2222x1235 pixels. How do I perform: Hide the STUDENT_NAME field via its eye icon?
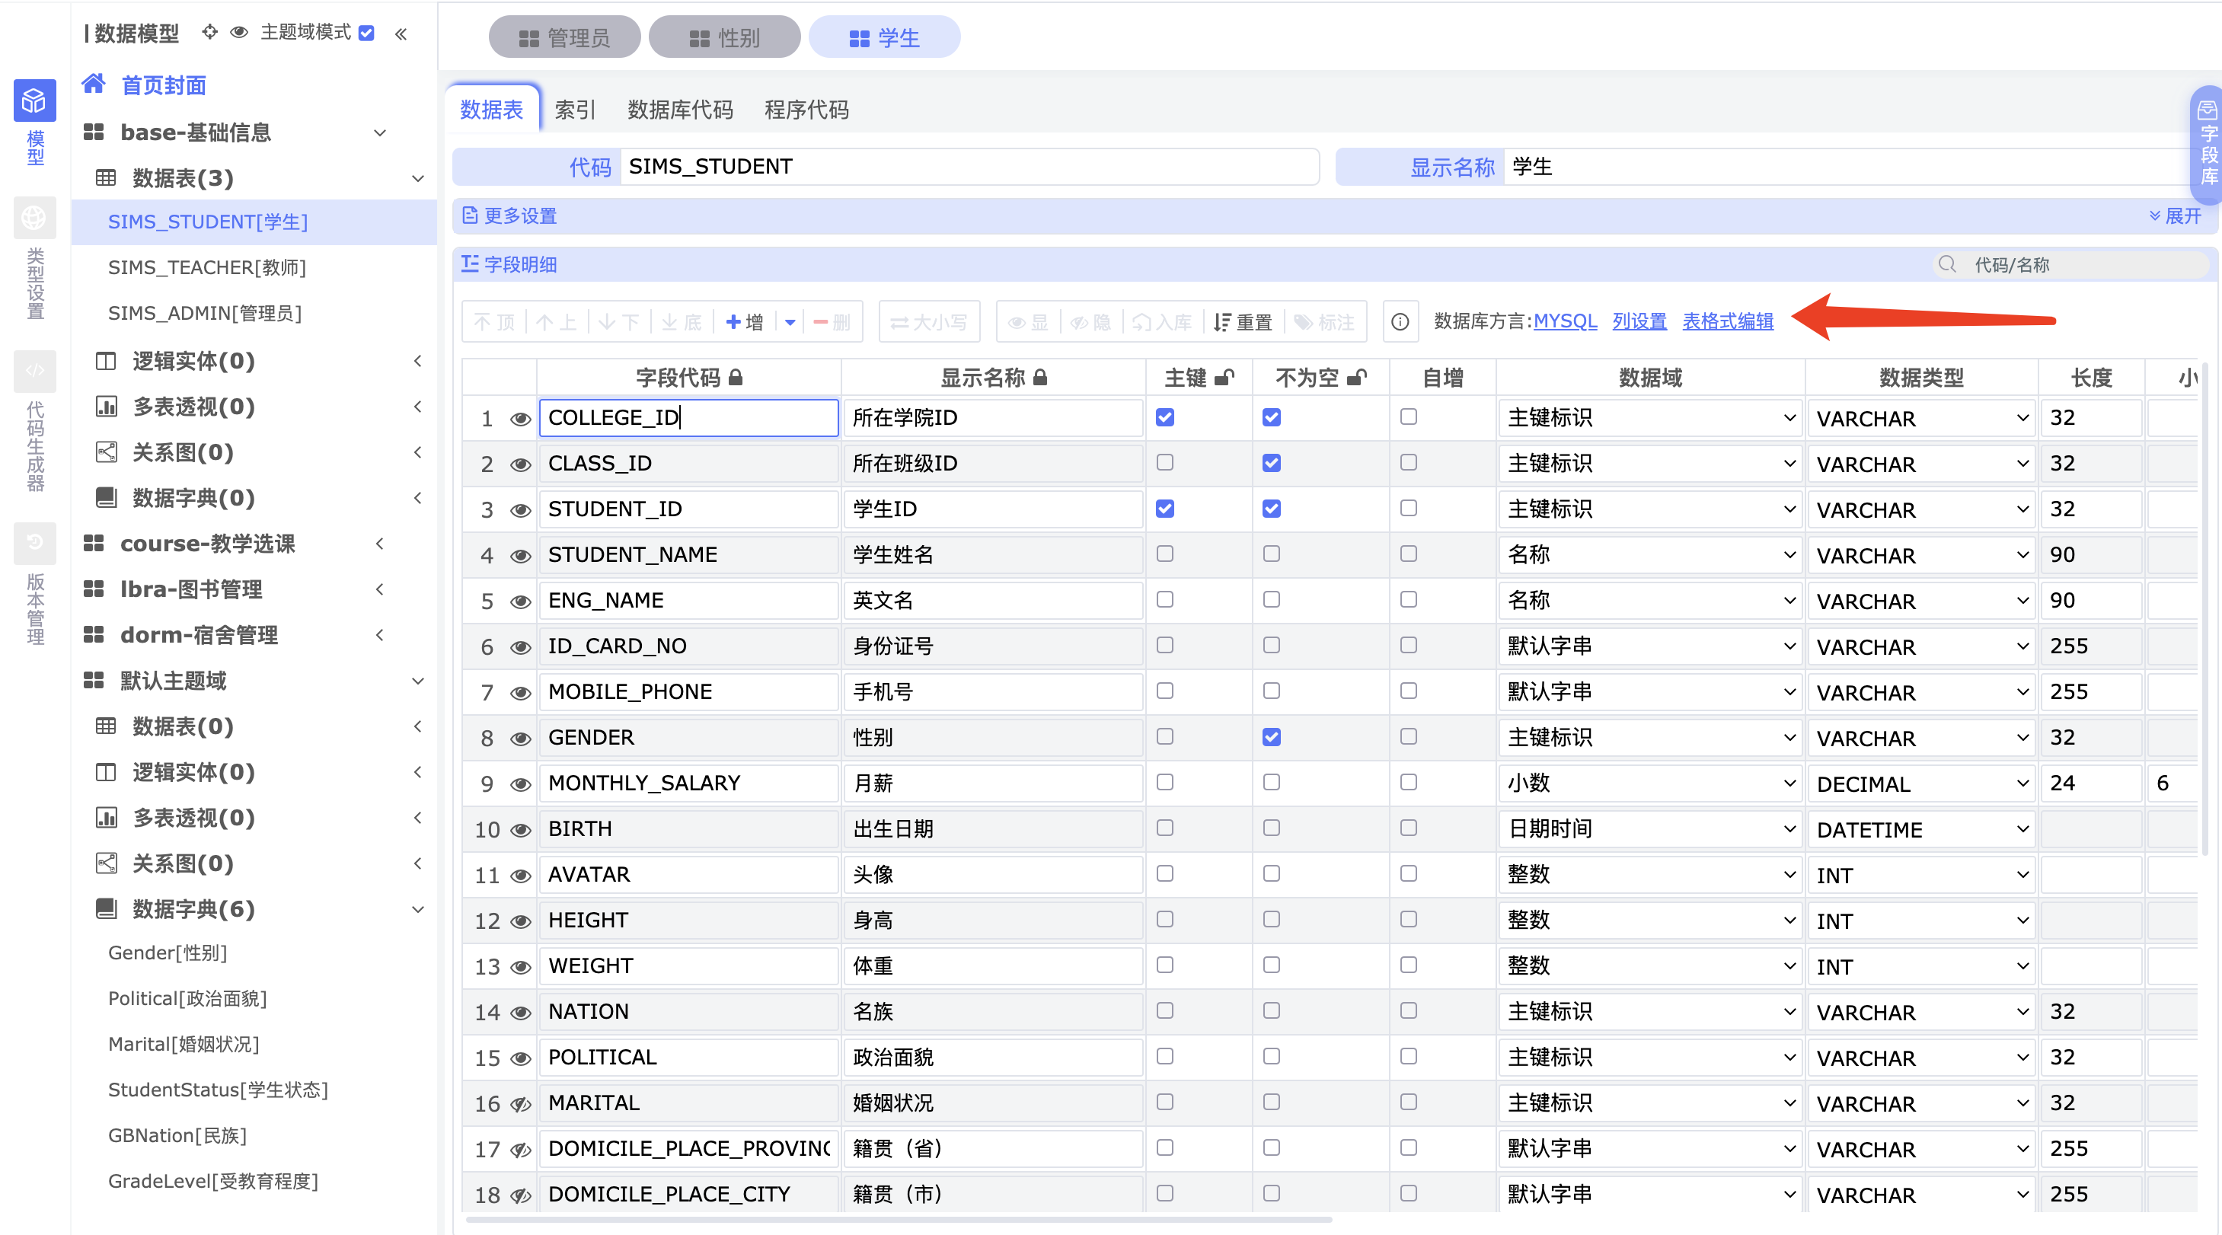pos(520,555)
